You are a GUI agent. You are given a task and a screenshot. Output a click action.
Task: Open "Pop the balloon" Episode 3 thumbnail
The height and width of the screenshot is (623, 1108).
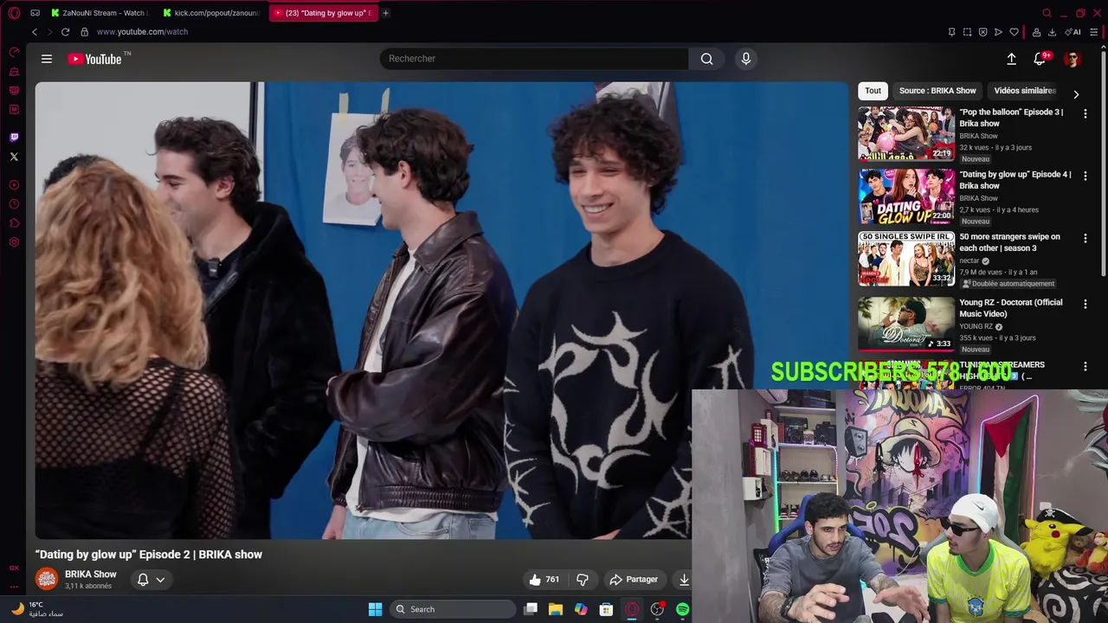click(906, 134)
